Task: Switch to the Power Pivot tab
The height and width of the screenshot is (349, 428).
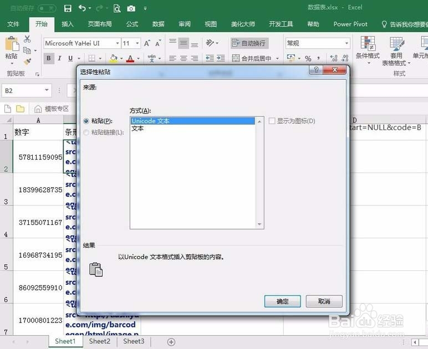Action: (350, 24)
